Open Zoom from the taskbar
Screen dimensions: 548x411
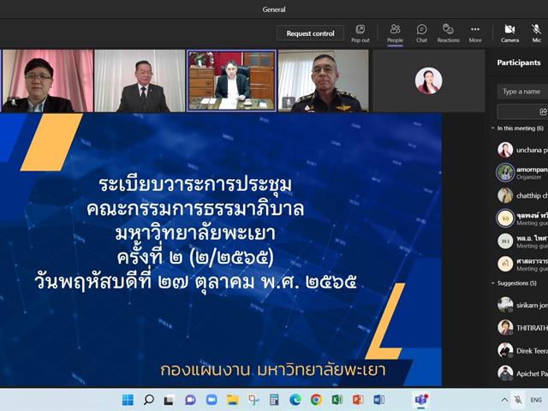click(211, 400)
